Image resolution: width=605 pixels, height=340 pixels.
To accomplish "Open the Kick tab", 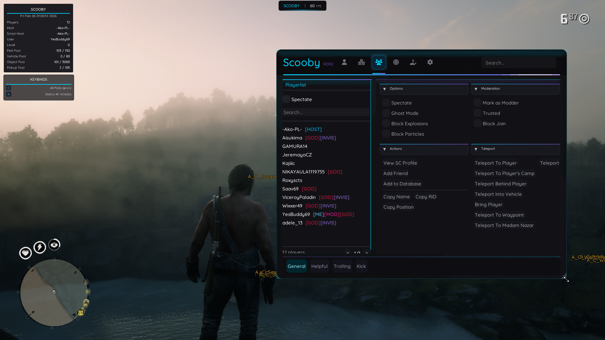I will point(361,266).
